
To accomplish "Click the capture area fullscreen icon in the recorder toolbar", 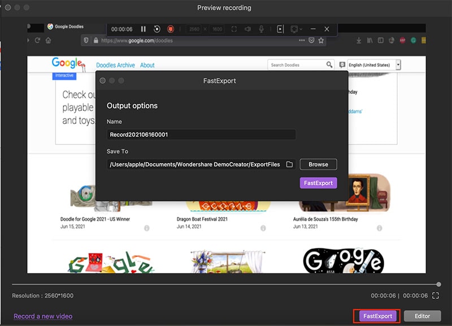I will 234,29.
